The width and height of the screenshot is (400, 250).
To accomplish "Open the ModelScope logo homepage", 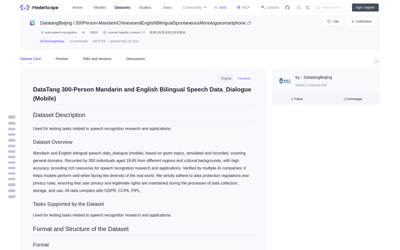I will pos(39,7).
